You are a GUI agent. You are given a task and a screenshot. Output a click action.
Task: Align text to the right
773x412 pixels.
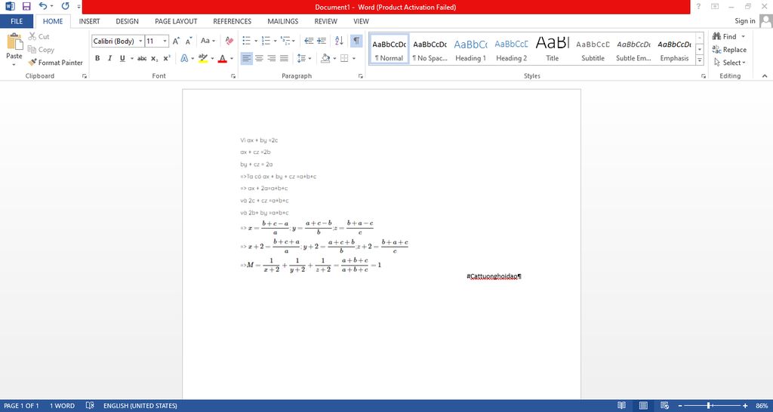[271, 58]
